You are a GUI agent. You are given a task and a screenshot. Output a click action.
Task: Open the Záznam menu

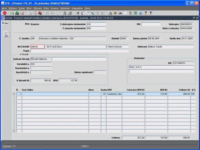point(37,8)
